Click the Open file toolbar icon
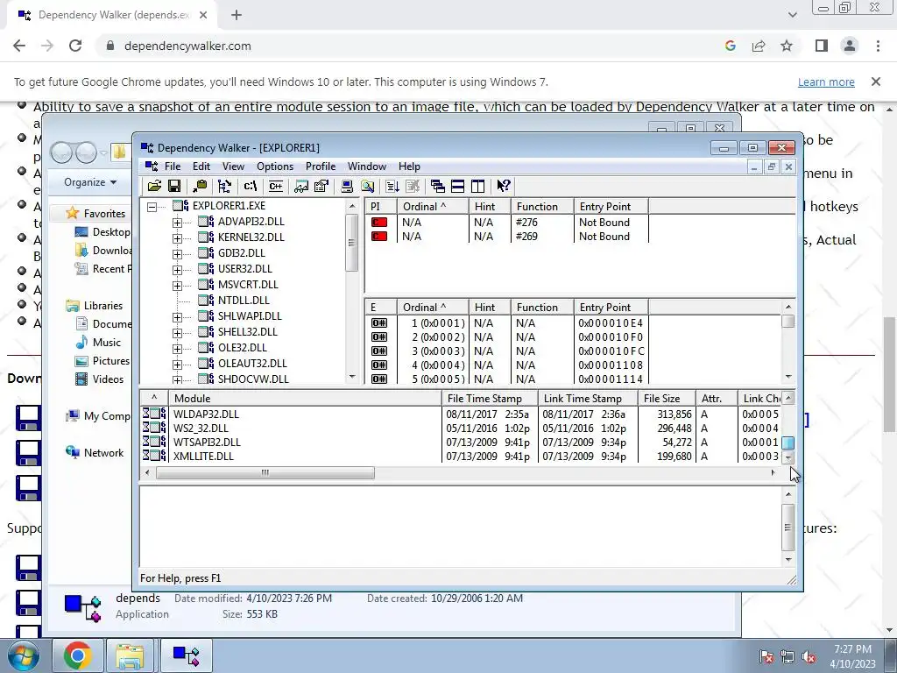The height and width of the screenshot is (673, 897). pyautogui.click(x=154, y=186)
